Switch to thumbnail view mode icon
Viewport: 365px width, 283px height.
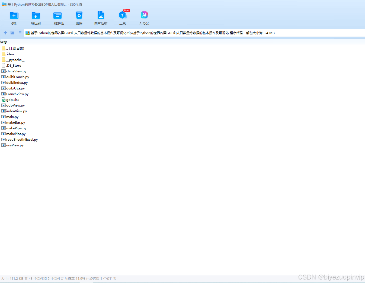coord(12,33)
